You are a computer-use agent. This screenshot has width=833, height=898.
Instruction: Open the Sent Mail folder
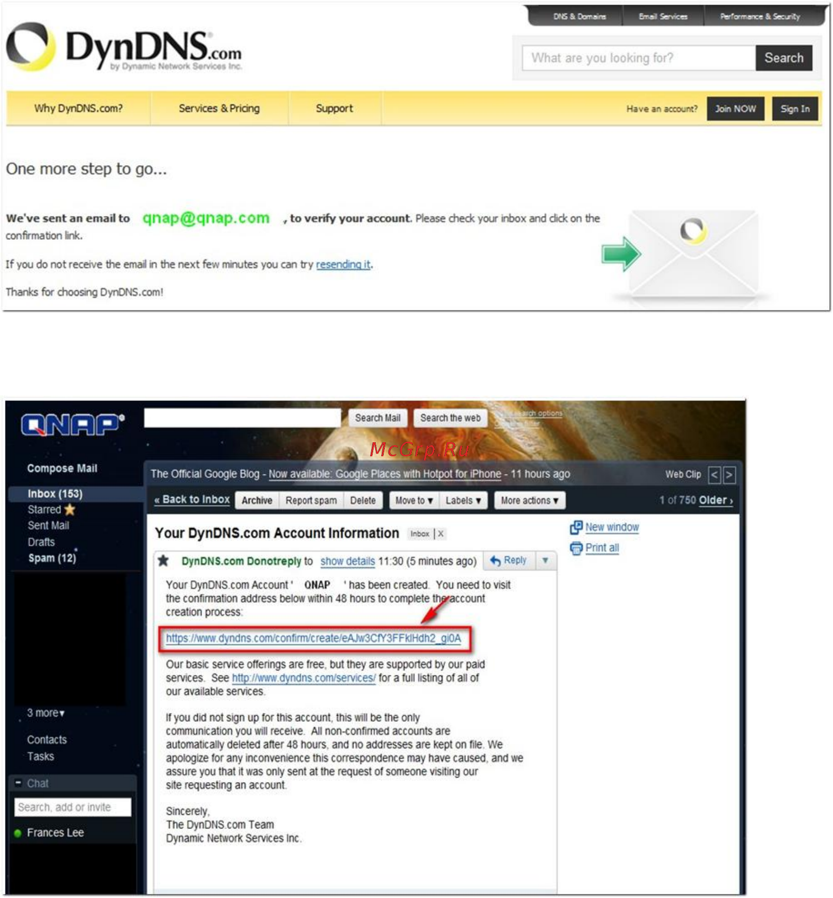(x=48, y=525)
